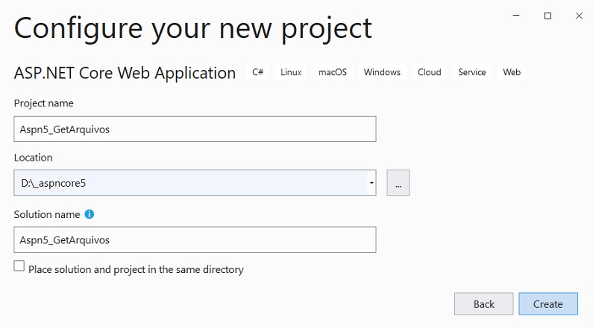The height and width of the screenshot is (328, 593).
Task: Open folder browser with ellipsis button
Action: point(398,183)
